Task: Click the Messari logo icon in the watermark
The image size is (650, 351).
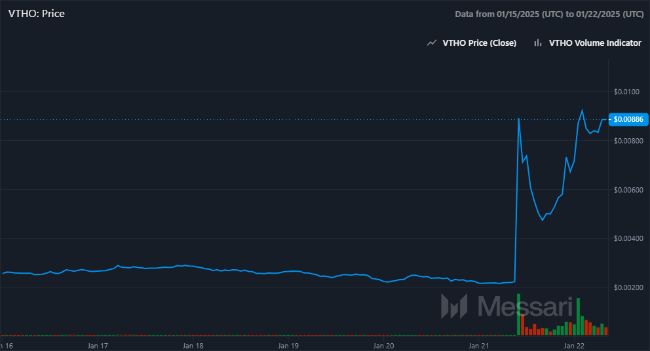Action: (453, 306)
